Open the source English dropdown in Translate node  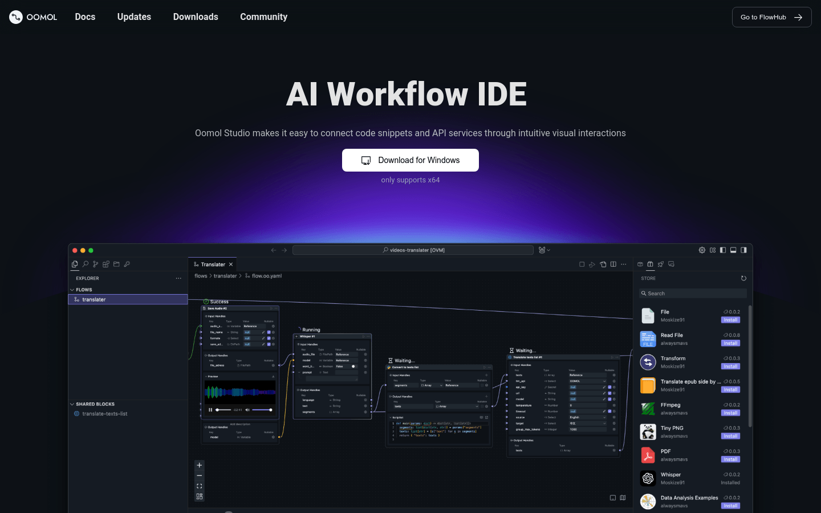point(587,417)
